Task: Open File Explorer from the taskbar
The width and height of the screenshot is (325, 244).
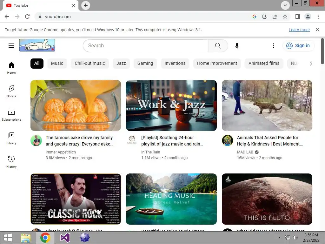Action: [x=26, y=238]
